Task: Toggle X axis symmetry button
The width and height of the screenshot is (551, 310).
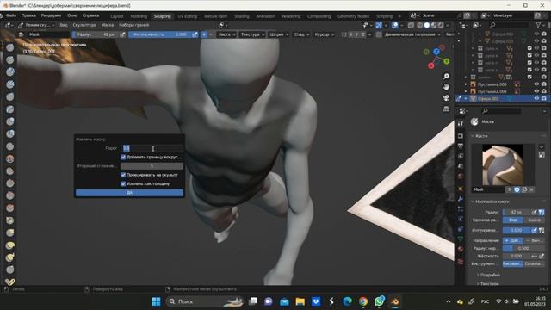Action: [x=350, y=34]
